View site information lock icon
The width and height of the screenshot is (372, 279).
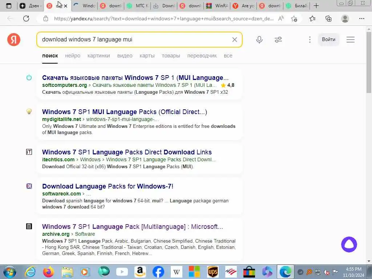[x=46, y=19]
